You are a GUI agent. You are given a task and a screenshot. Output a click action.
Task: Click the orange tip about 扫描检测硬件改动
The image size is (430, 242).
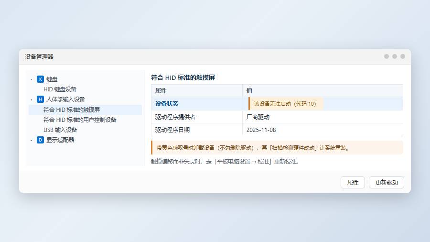[x=277, y=148]
